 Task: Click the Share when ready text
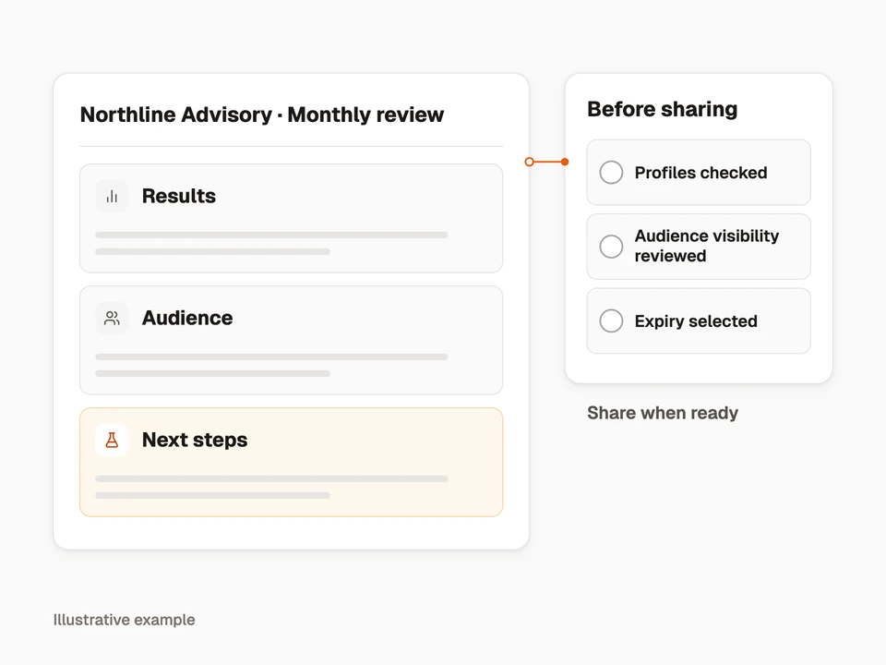663,413
